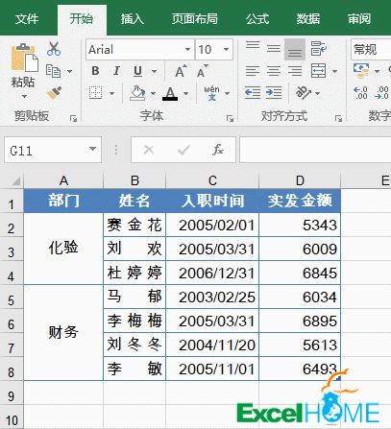Image resolution: width=391 pixels, height=429 pixels.
Task: Open the 字体 group dialog launcher
Action: [x=230, y=119]
